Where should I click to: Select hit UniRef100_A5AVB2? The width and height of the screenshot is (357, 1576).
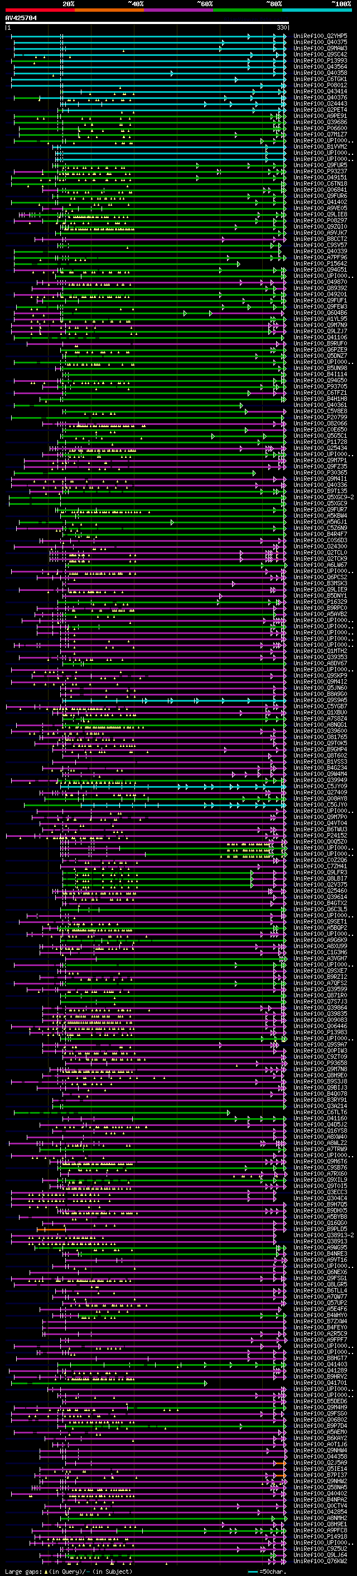320,614
